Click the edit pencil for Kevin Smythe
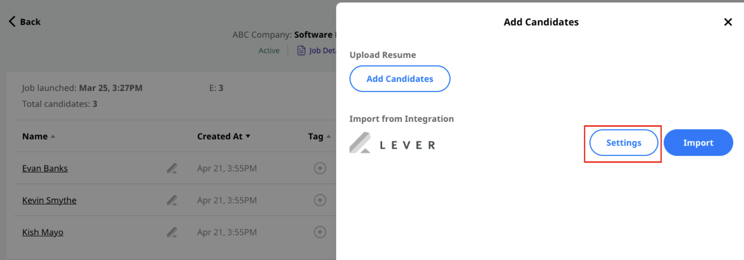Image resolution: width=744 pixels, height=260 pixels. 172,200
